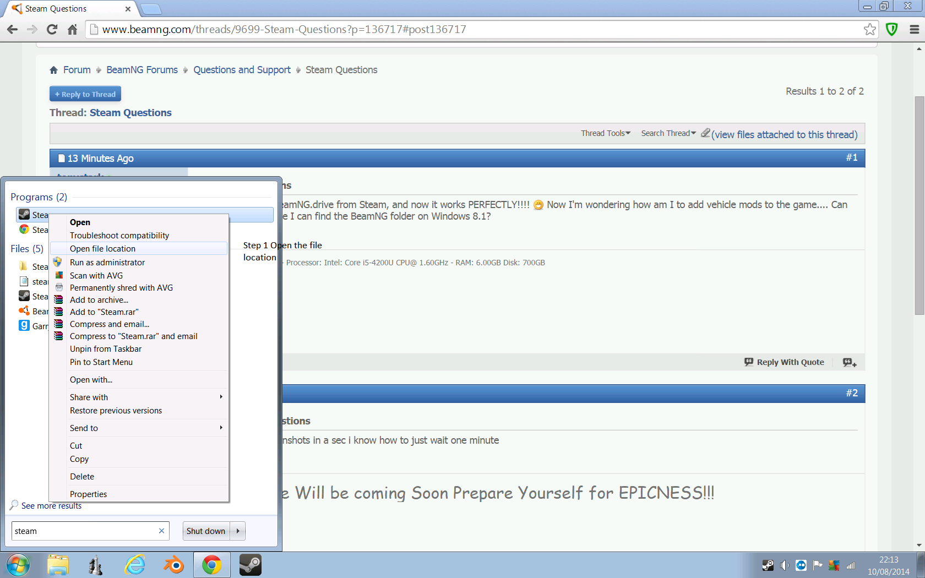The height and width of the screenshot is (578, 925).
Task: Click the Shut down button
Action: (206, 531)
